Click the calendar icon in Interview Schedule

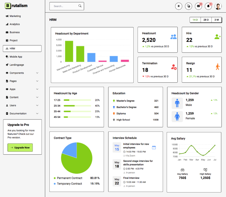(x=154, y=147)
